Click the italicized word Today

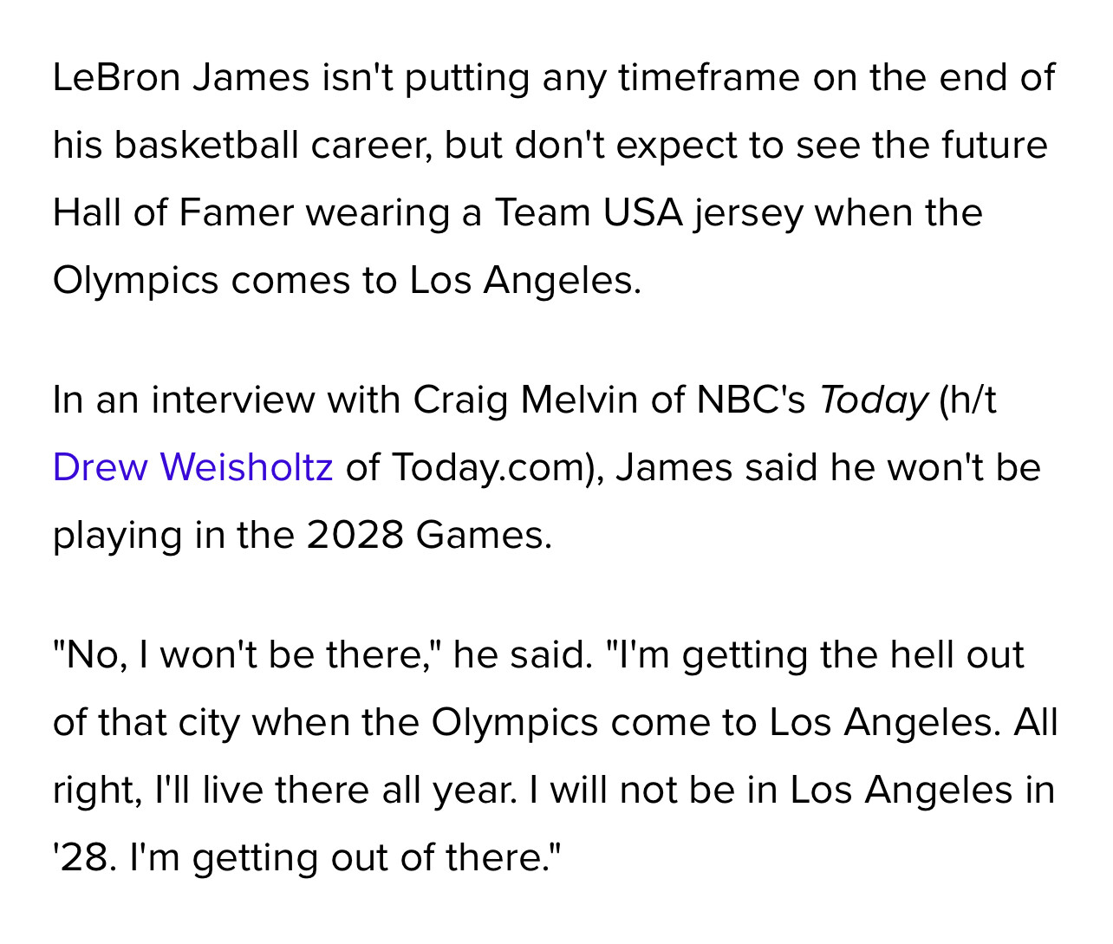[873, 400]
